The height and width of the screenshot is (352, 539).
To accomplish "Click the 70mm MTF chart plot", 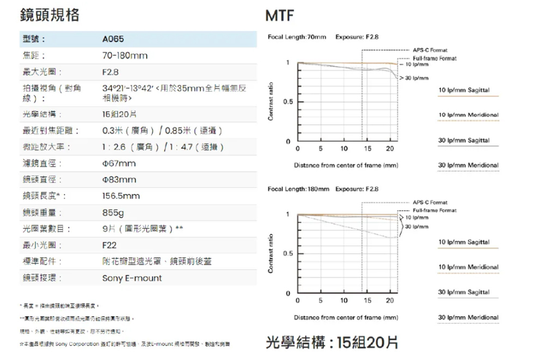I will click(x=347, y=102).
